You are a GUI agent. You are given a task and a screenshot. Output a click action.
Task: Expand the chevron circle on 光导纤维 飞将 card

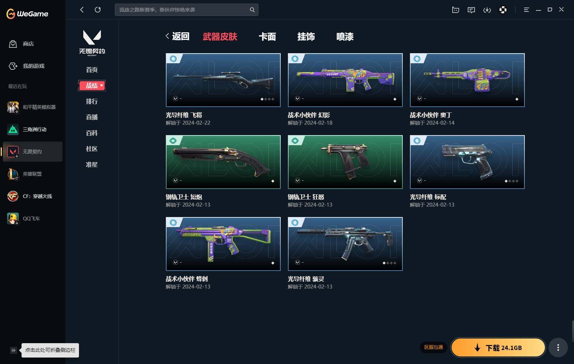pyautogui.click(x=176, y=98)
